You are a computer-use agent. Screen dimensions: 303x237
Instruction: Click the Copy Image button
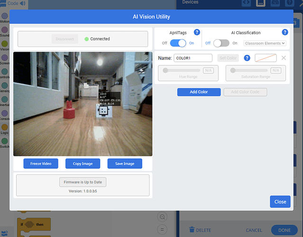(83, 164)
